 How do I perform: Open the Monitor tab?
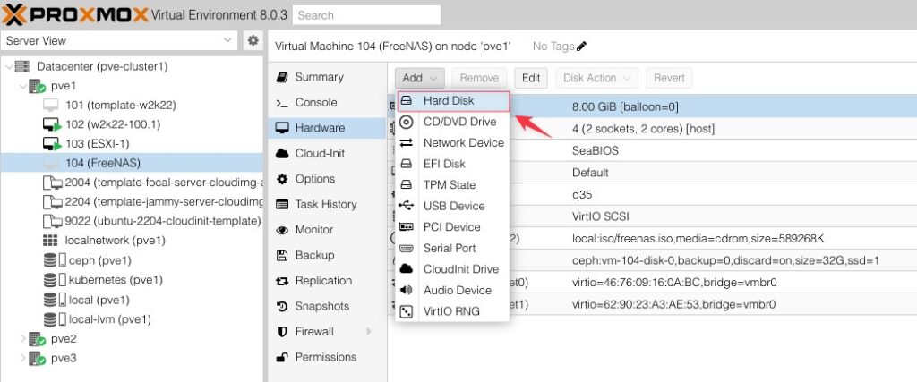pos(327,230)
